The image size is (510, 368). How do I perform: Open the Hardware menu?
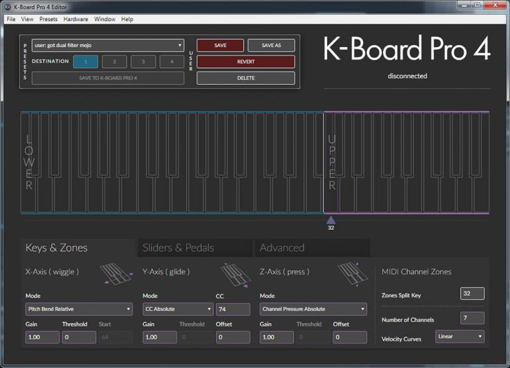(76, 19)
